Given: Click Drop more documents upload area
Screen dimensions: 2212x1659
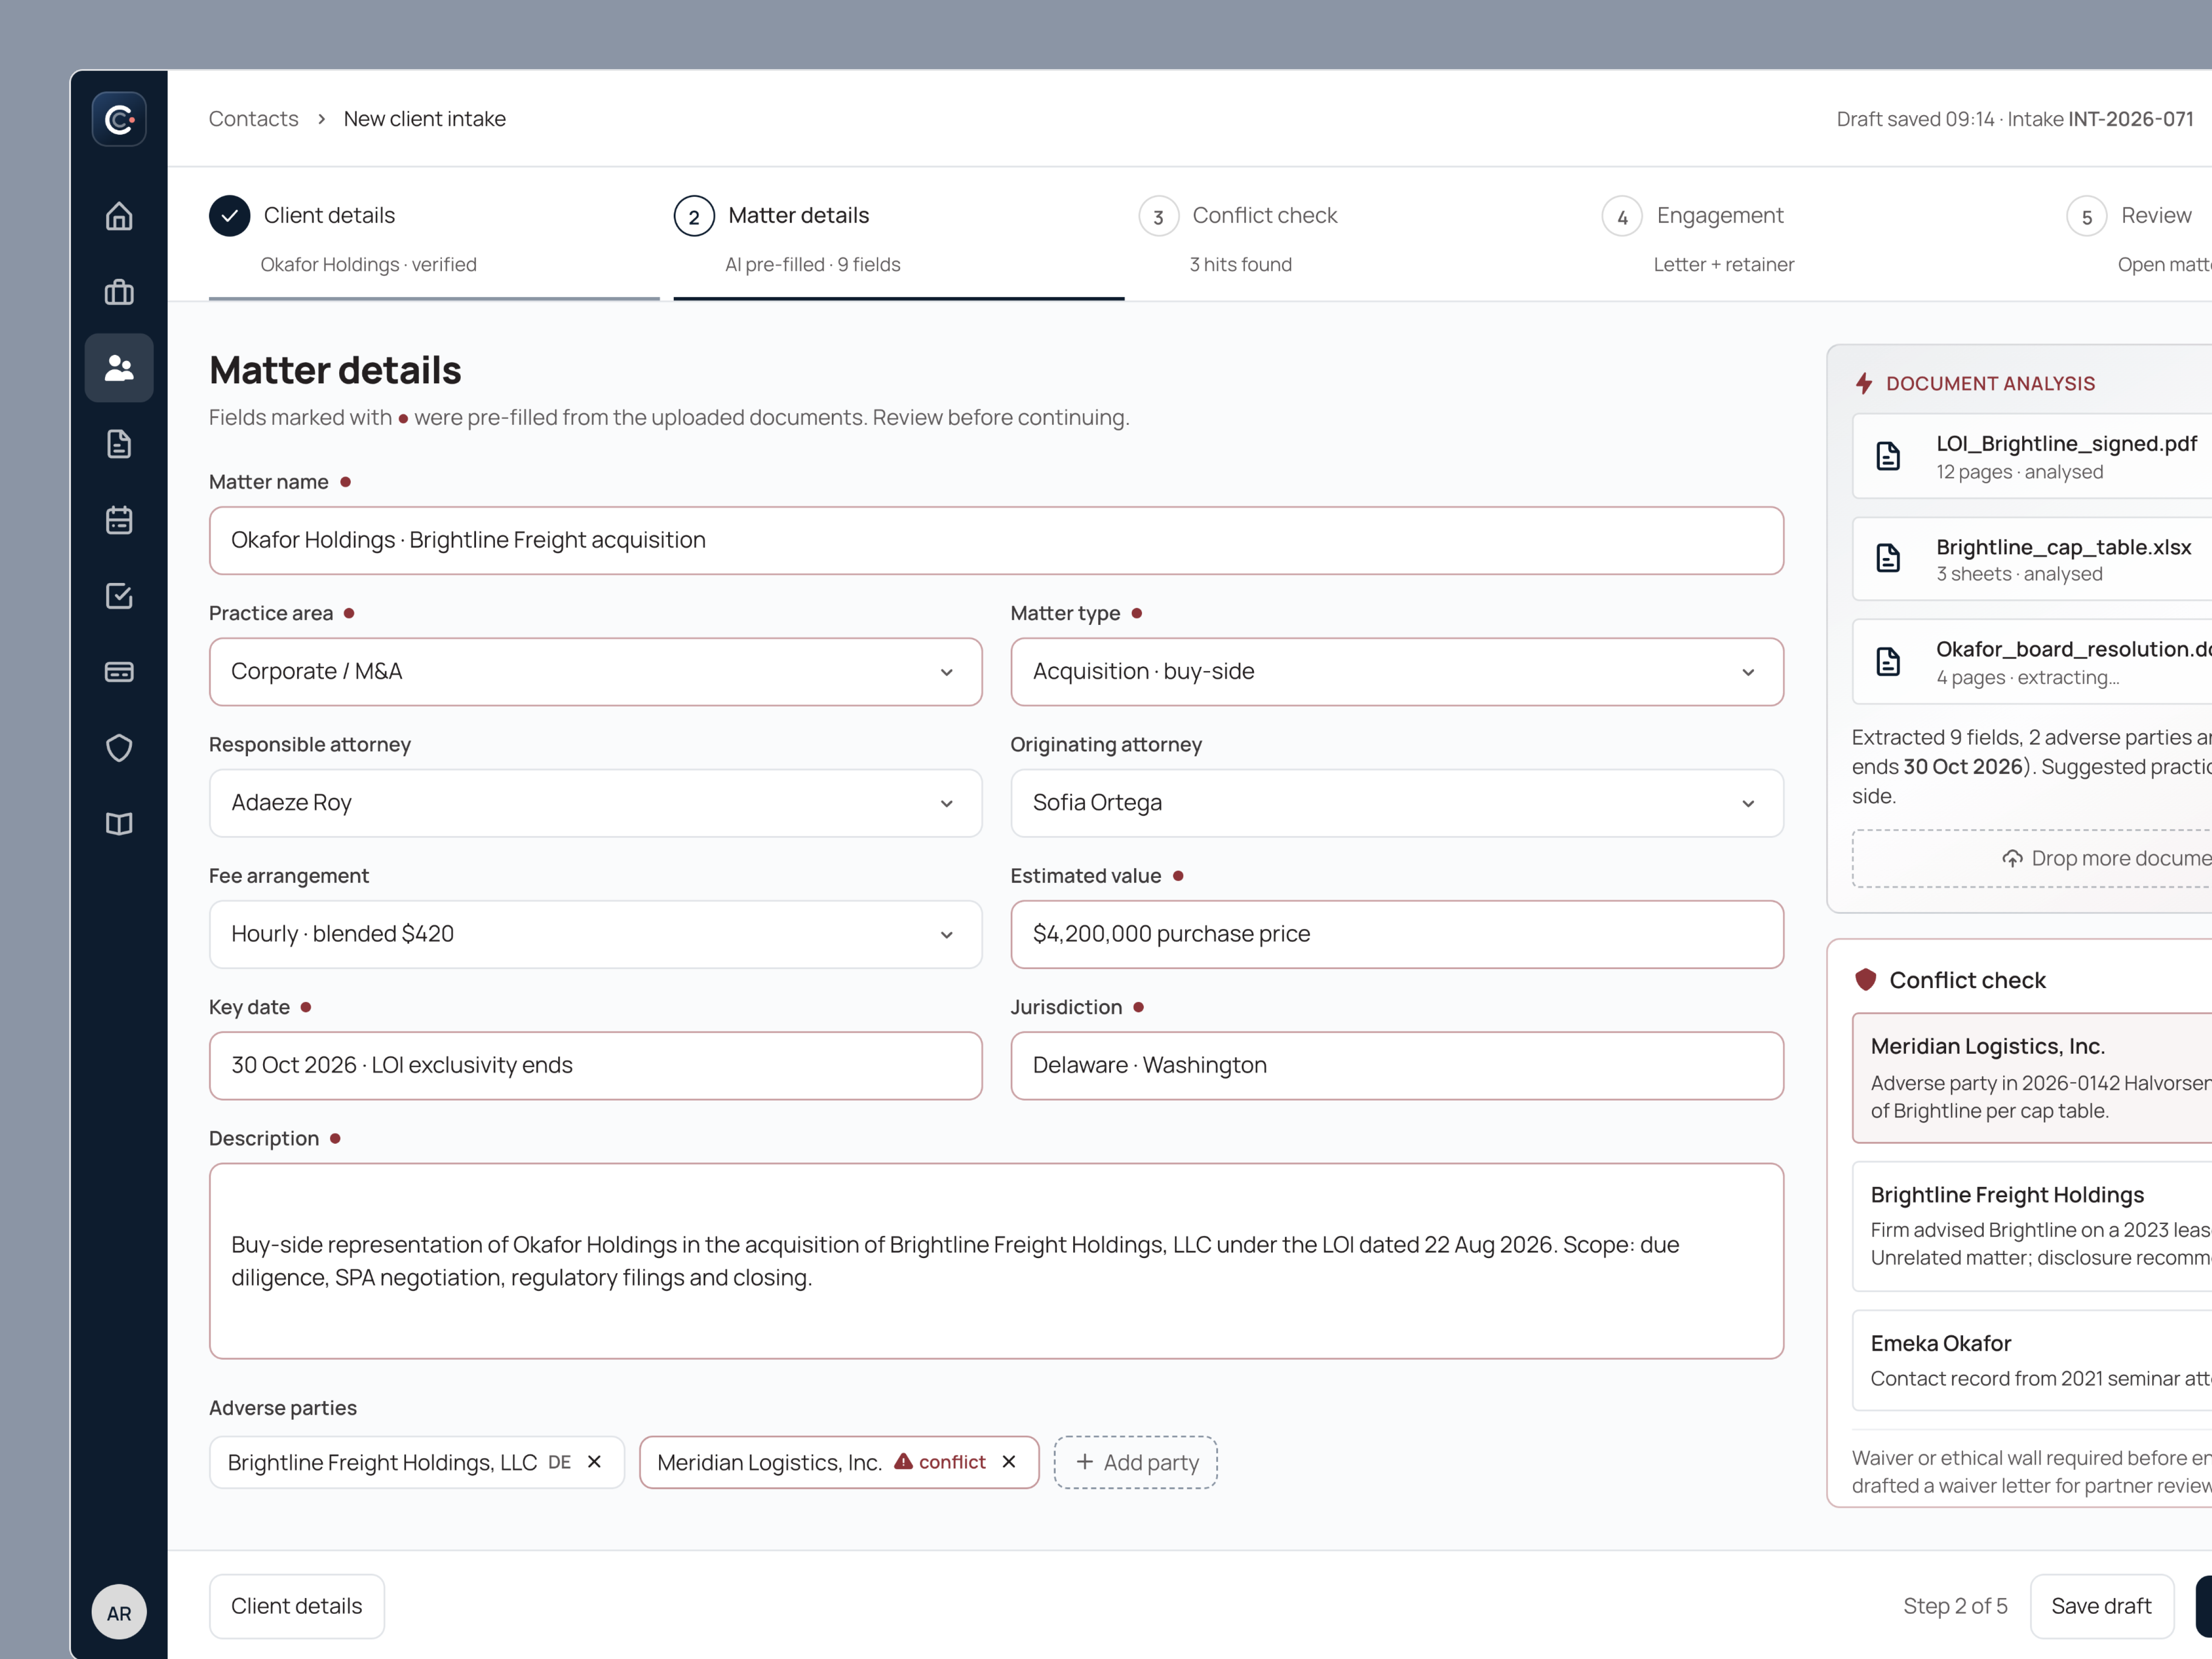Looking at the screenshot, I should tap(2032, 858).
